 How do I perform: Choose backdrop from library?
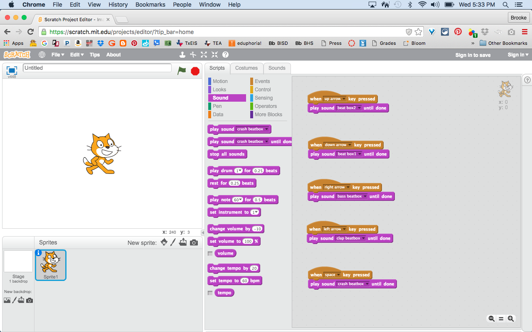click(x=7, y=300)
